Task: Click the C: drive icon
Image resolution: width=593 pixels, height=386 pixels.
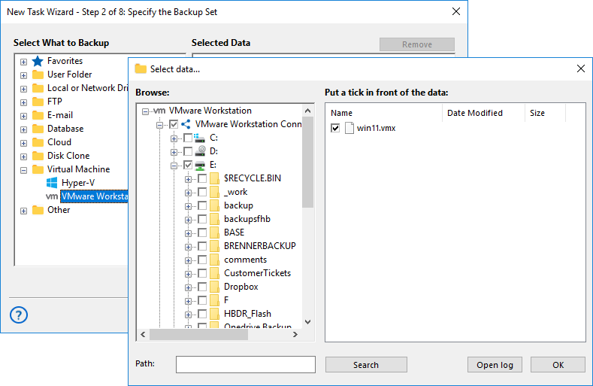Action: coord(200,138)
